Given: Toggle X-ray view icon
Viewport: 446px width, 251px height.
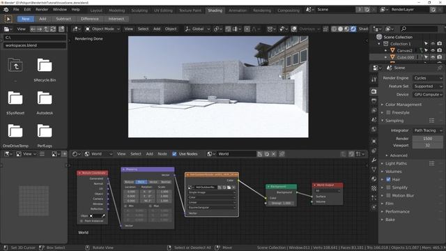Looking at the screenshot, I should click(x=325, y=29).
